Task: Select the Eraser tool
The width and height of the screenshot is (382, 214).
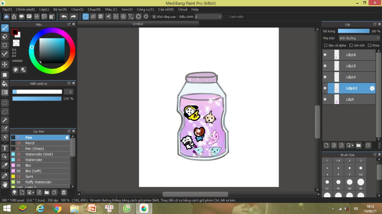Action: 5,37
